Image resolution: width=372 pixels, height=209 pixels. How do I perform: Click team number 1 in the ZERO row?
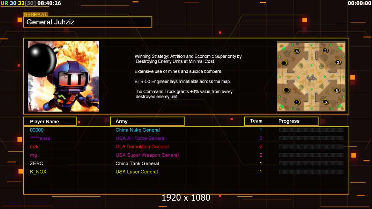coord(261,163)
